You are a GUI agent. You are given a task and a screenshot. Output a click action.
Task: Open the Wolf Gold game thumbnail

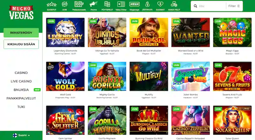tap(65, 76)
